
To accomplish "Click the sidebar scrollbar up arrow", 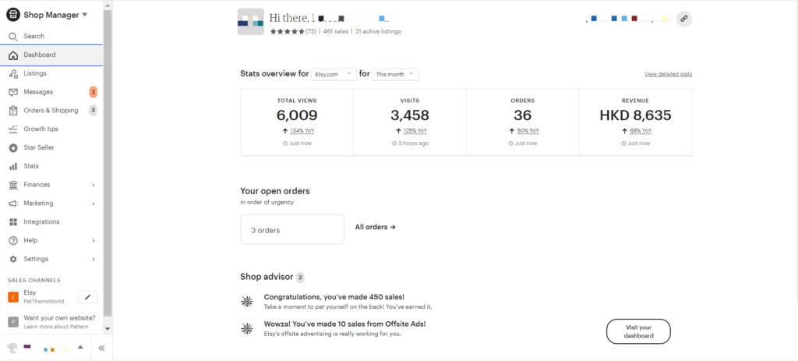I will (x=108, y=5).
